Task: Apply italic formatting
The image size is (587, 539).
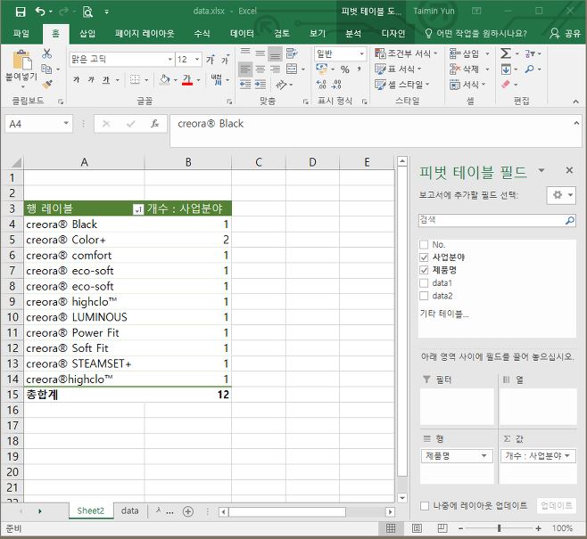Action: click(x=91, y=79)
